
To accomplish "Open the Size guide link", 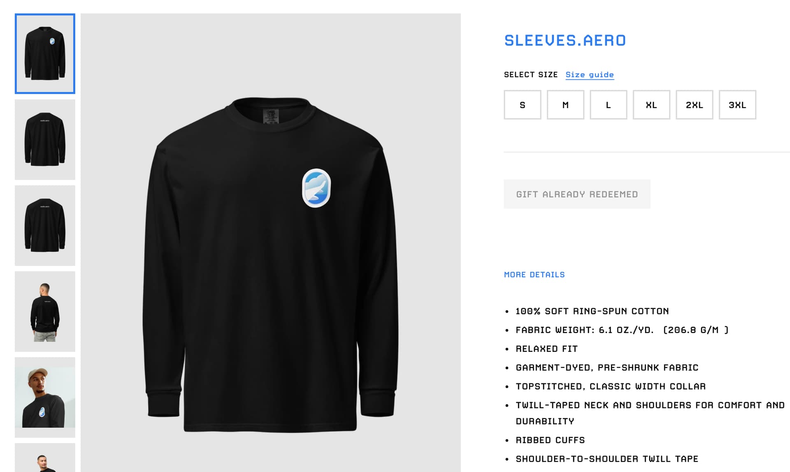I will (x=590, y=75).
